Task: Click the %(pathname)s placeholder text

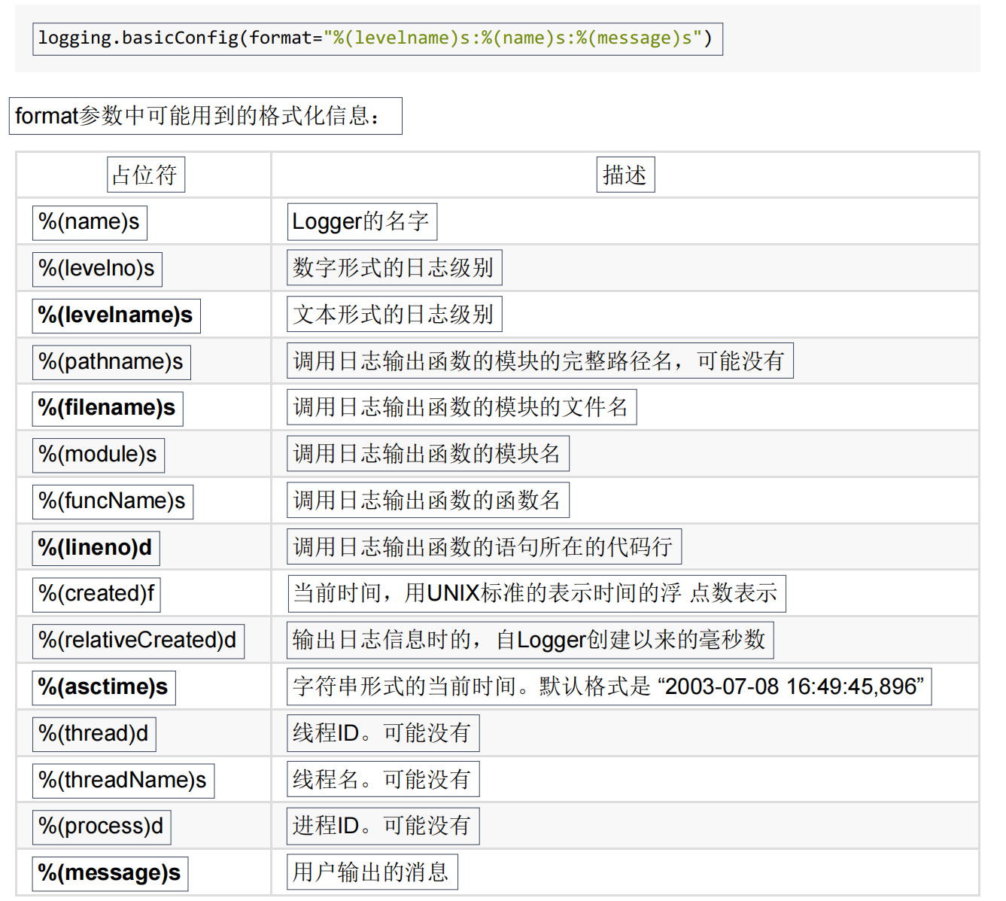Action: [x=111, y=362]
